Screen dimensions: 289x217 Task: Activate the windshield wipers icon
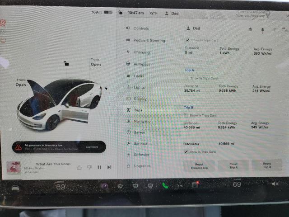click(x=120, y=186)
